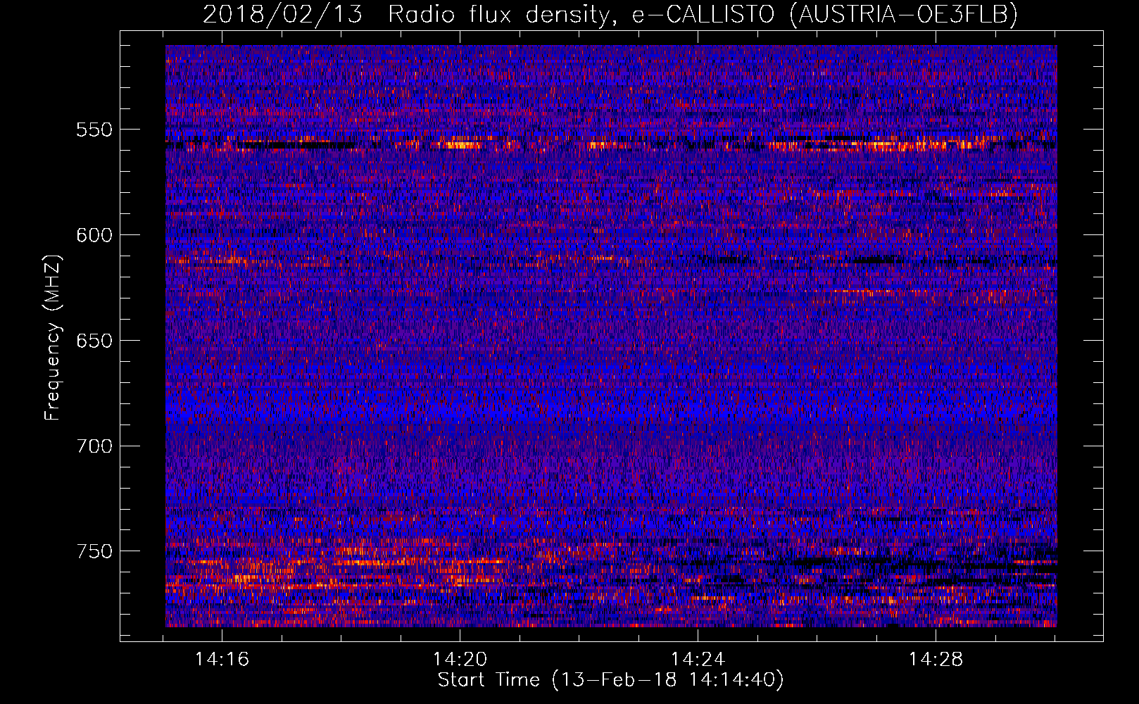Click the 14:16 time axis label

222,660
